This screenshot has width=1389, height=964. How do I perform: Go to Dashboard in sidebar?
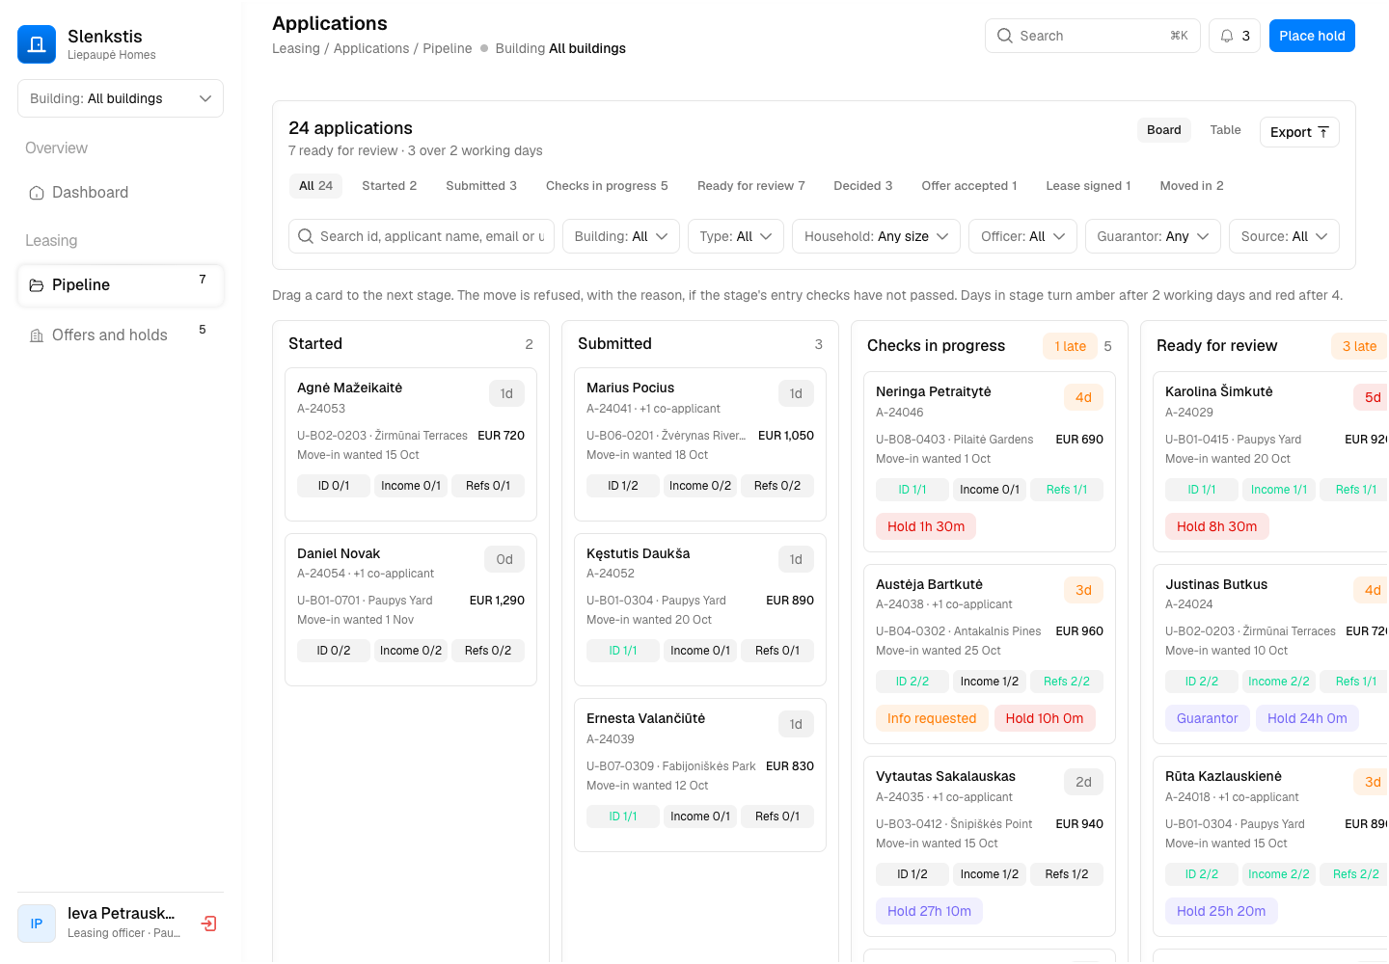click(121, 193)
